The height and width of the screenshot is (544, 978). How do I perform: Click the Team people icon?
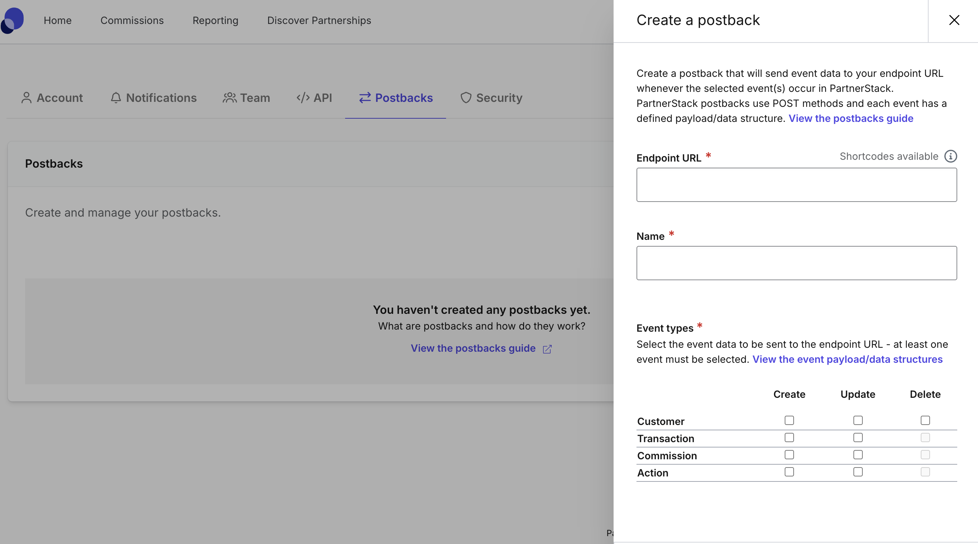click(229, 98)
